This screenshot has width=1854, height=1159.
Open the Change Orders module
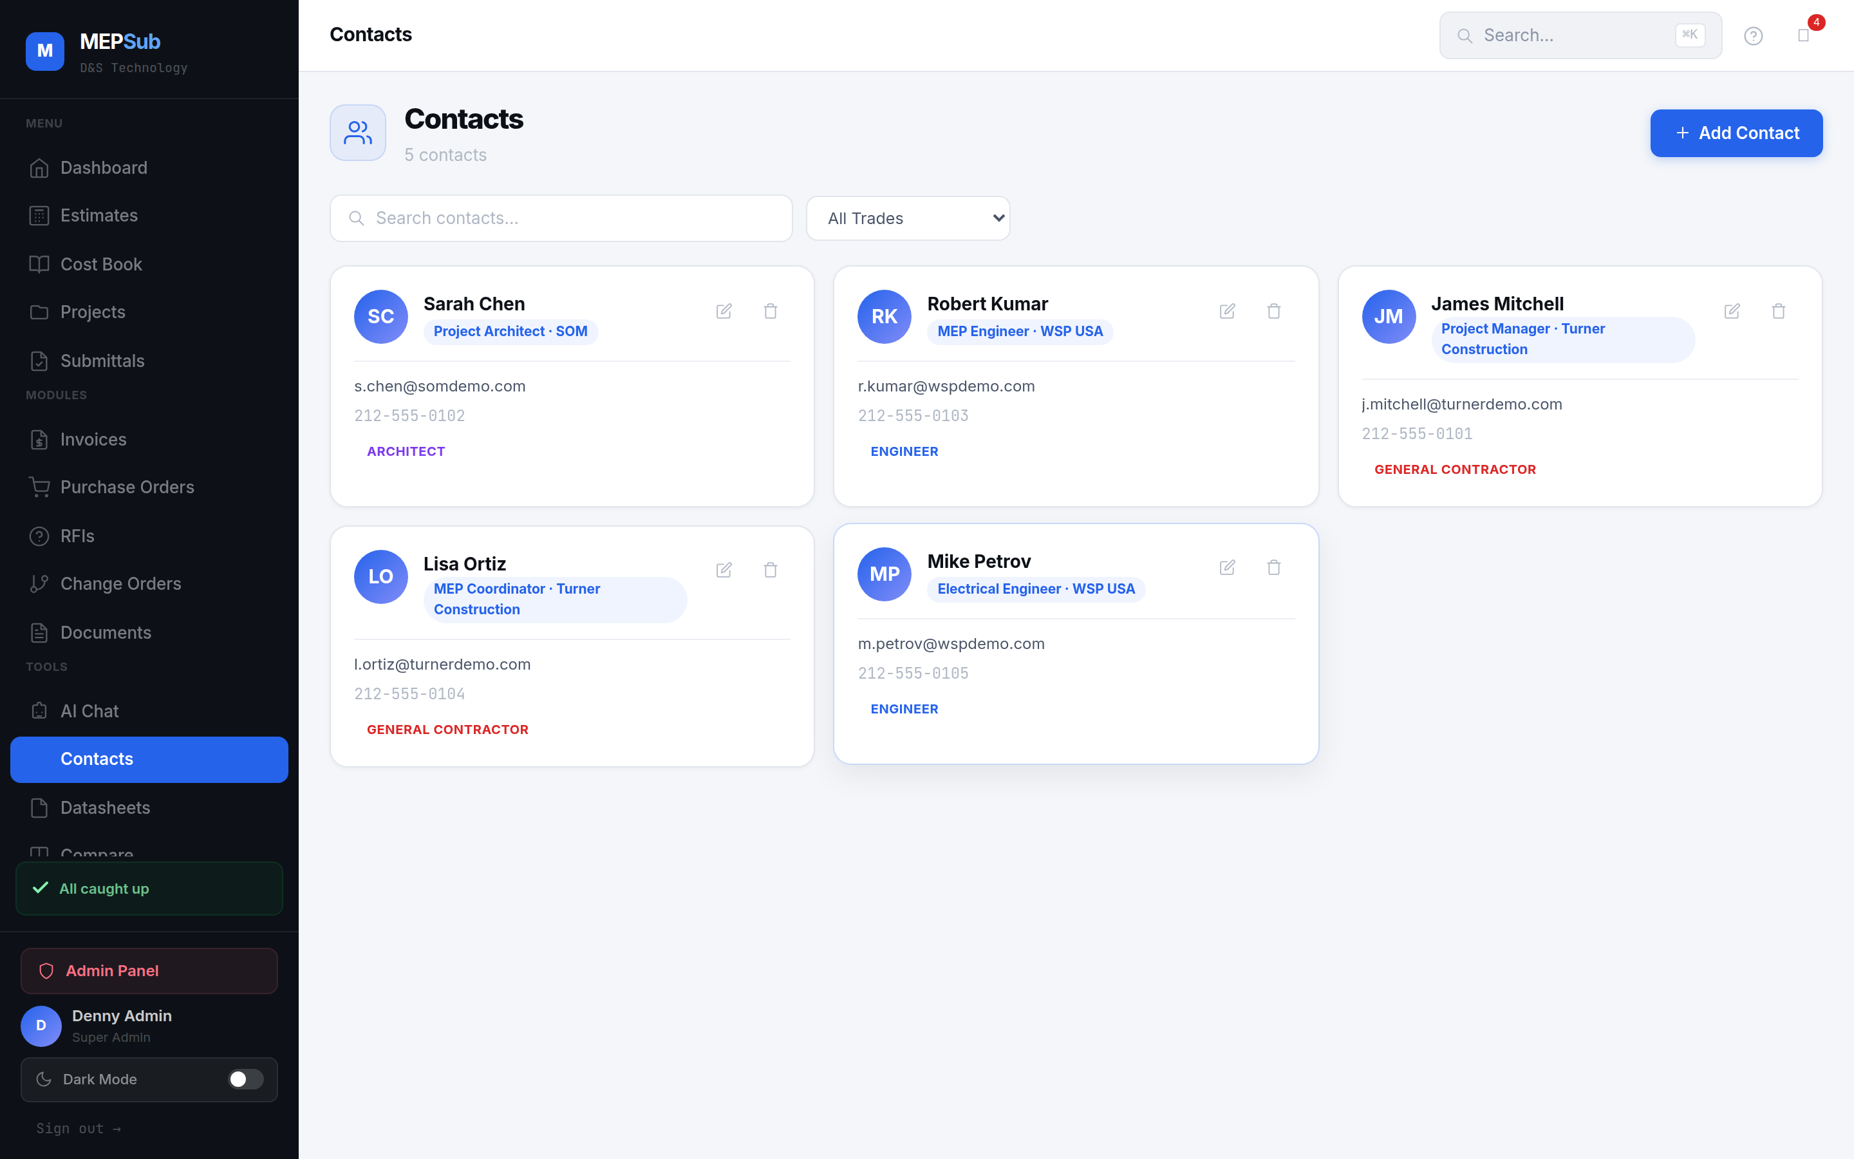(120, 583)
